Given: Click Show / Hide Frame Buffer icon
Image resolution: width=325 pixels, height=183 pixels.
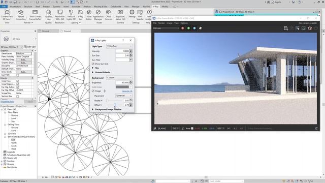Looking at the screenshot, I should pyautogui.click(x=35, y=12).
